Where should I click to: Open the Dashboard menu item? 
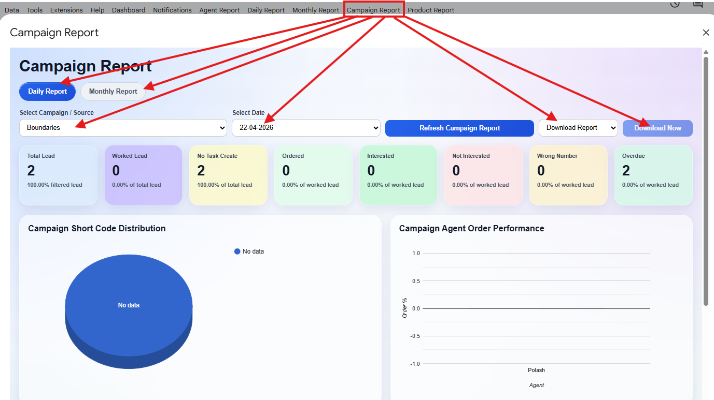point(129,10)
